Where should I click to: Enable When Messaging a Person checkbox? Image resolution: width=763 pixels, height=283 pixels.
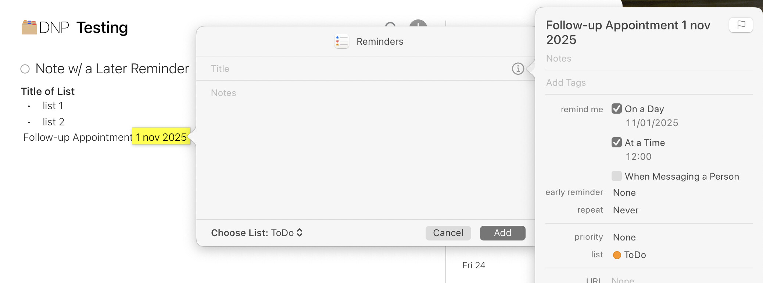[617, 176]
